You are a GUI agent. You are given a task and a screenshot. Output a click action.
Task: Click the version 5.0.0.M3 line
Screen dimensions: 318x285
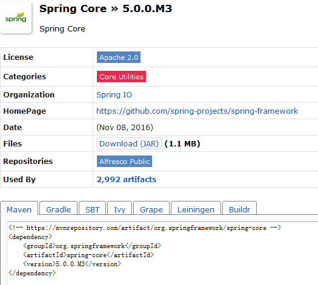pos(72,264)
